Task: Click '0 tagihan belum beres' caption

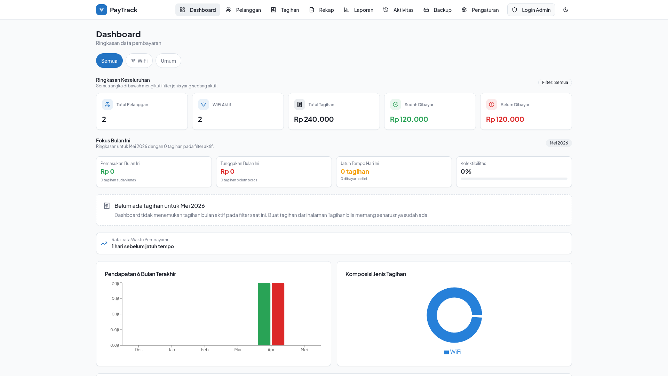Action: tap(239, 180)
